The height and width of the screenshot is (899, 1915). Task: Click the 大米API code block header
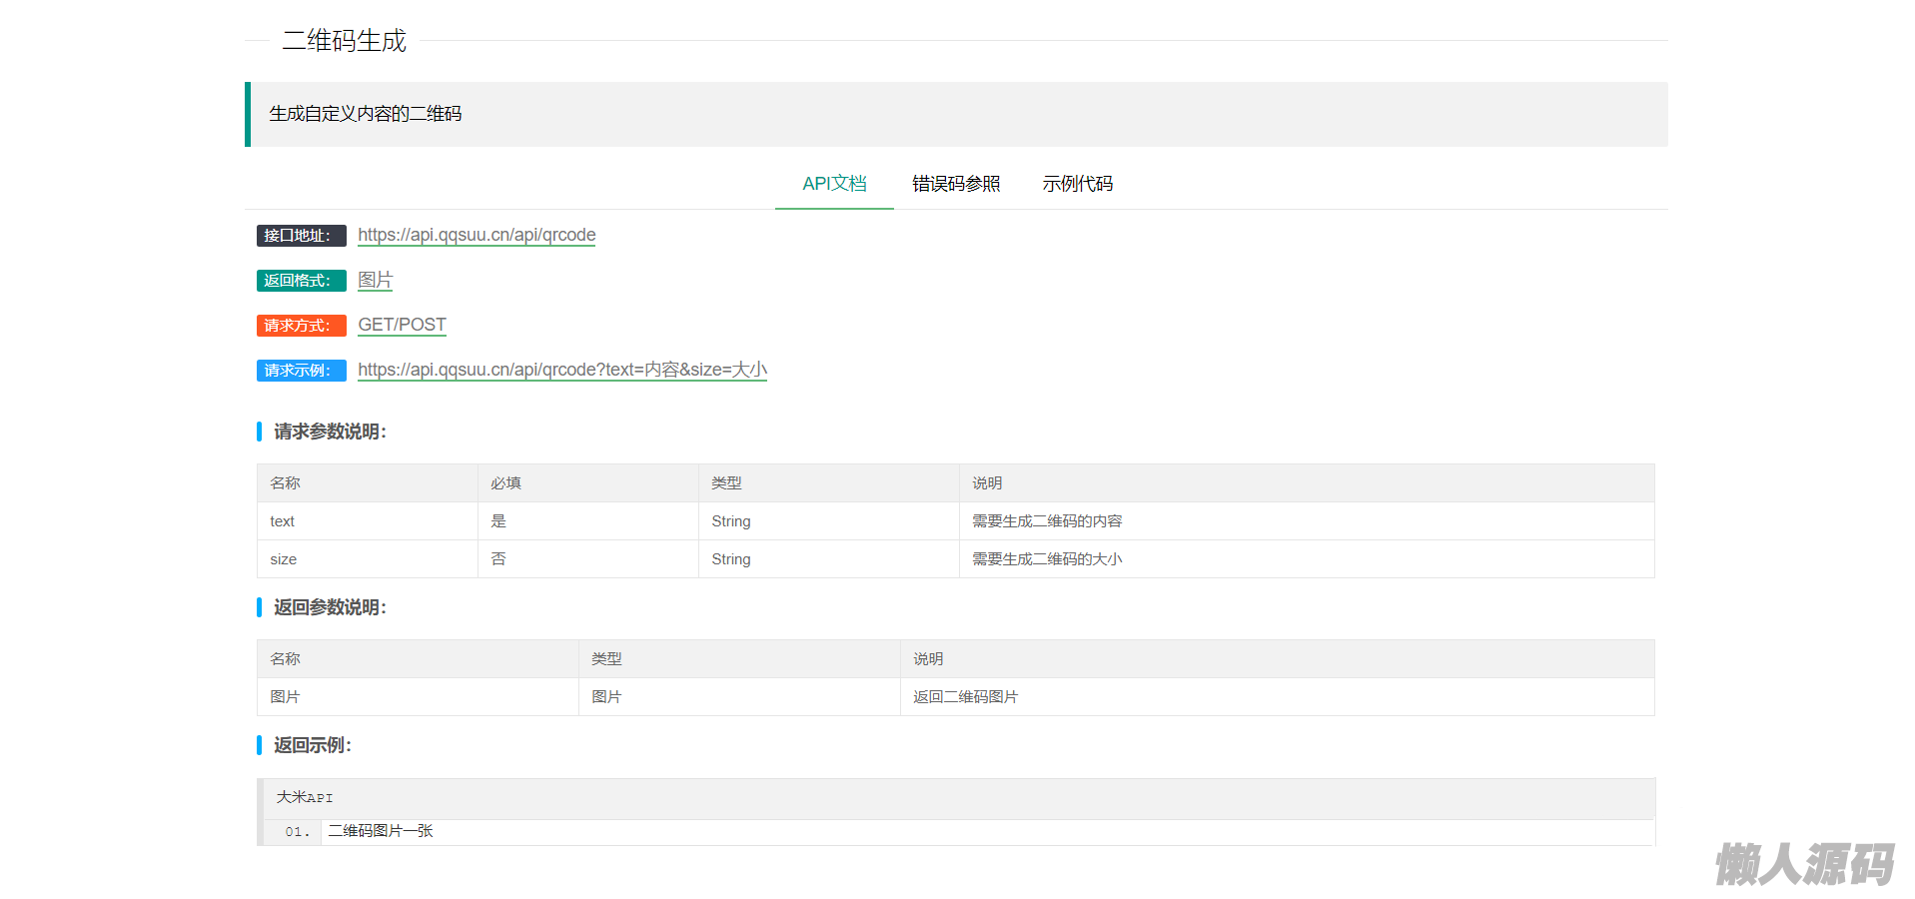click(x=305, y=797)
